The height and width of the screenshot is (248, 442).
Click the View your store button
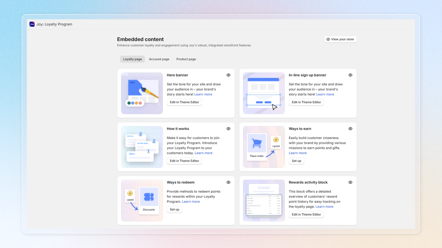[x=340, y=39]
